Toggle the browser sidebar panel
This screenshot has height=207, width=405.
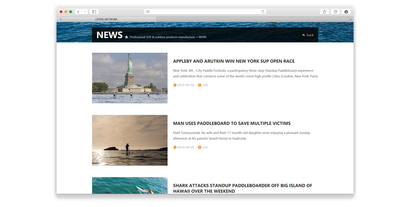[x=94, y=12]
